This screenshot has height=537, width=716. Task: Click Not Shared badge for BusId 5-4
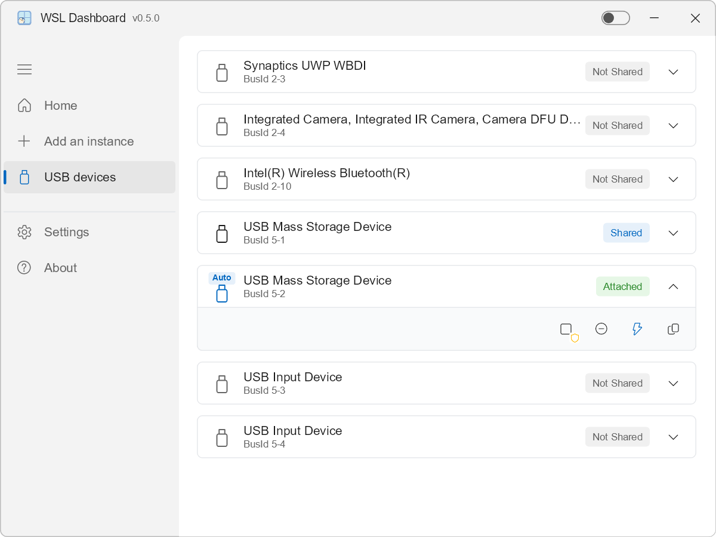tap(618, 437)
